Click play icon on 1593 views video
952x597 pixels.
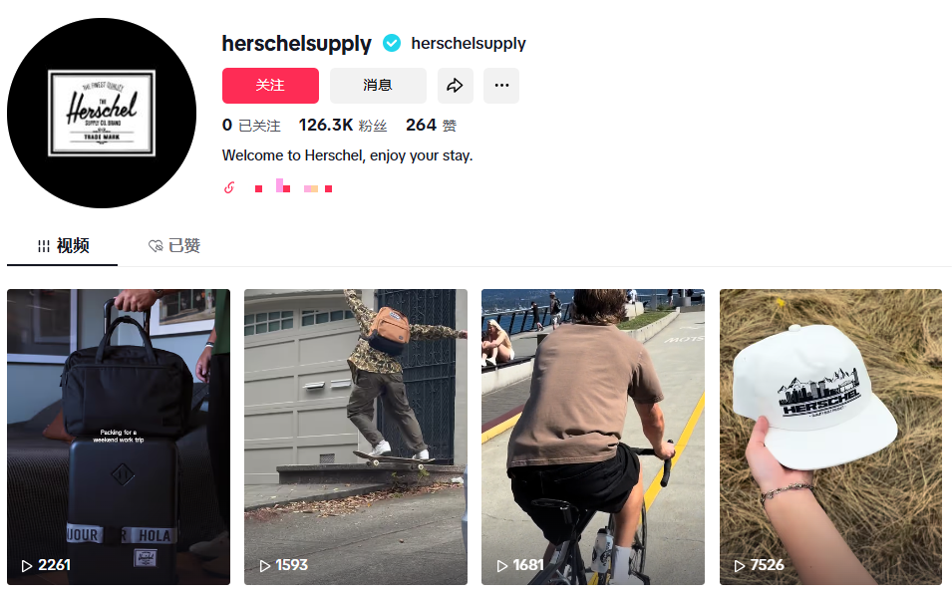pos(265,566)
